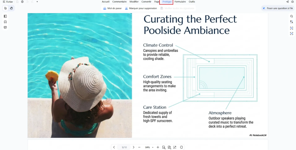Expand the page view mode options
This screenshot has height=150, width=296.
click(169, 147)
